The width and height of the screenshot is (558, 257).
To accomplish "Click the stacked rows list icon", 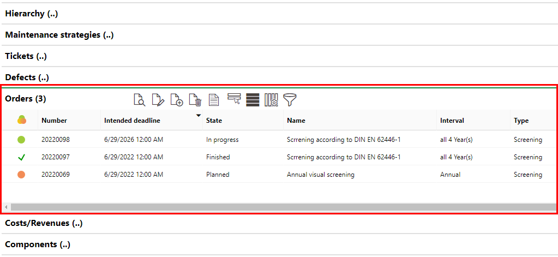I will point(252,100).
